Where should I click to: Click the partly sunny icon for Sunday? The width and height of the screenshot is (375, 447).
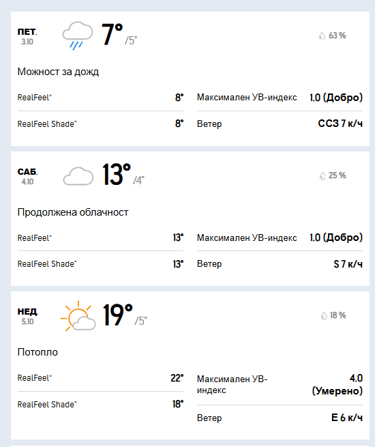pos(78,316)
